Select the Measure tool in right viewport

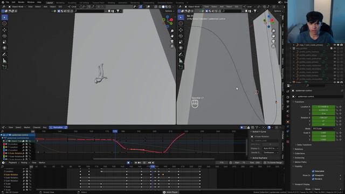pyautogui.click(x=181, y=61)
